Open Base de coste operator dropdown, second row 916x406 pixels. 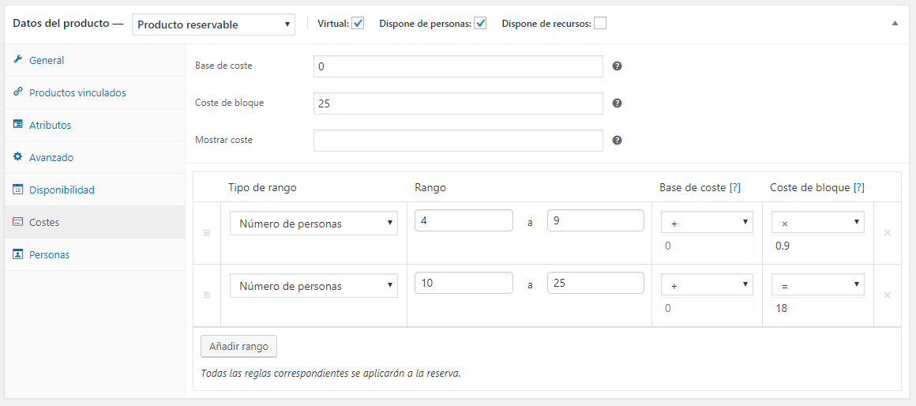coord(707,285)
